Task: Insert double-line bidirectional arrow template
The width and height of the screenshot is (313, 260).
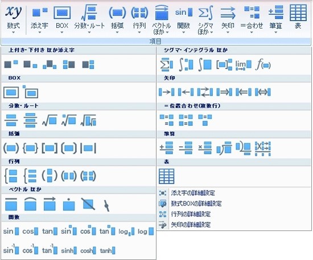Action: pos(263,92)
